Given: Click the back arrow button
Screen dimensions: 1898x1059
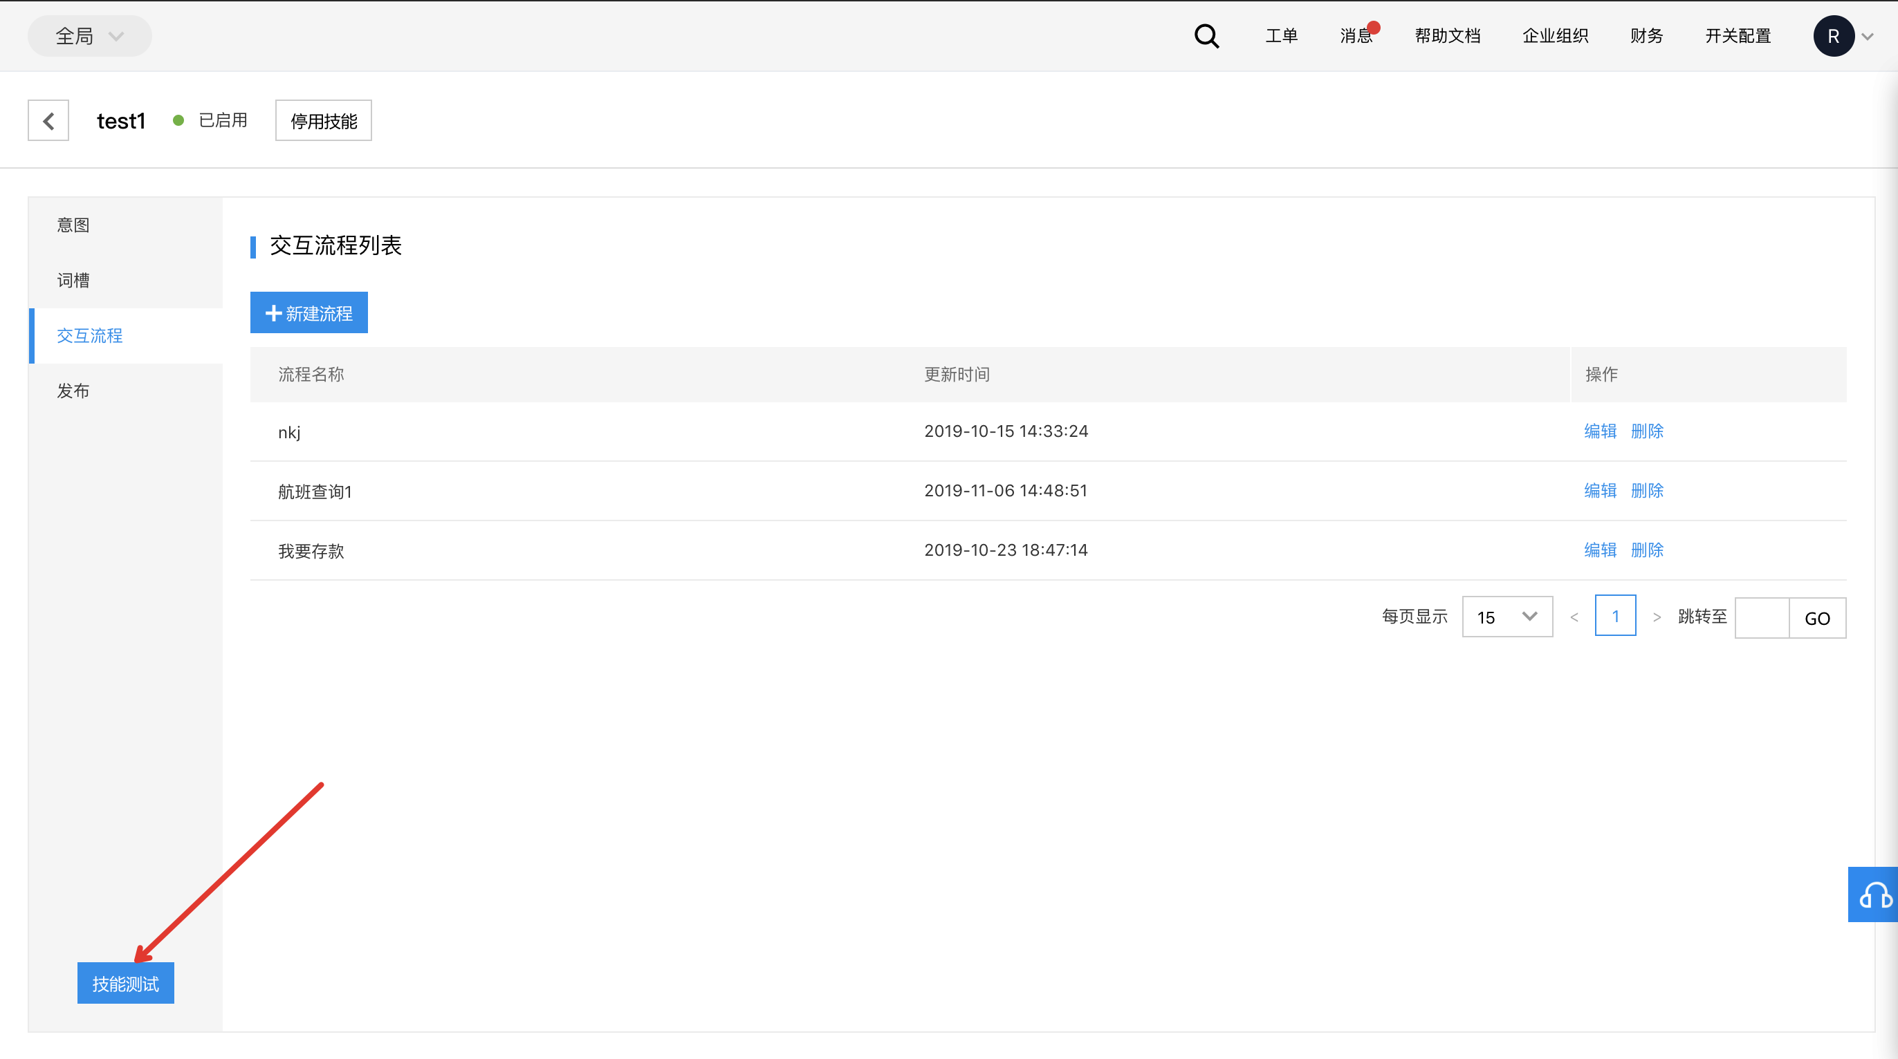Looking at the screenshot, I should click(48, 120).
